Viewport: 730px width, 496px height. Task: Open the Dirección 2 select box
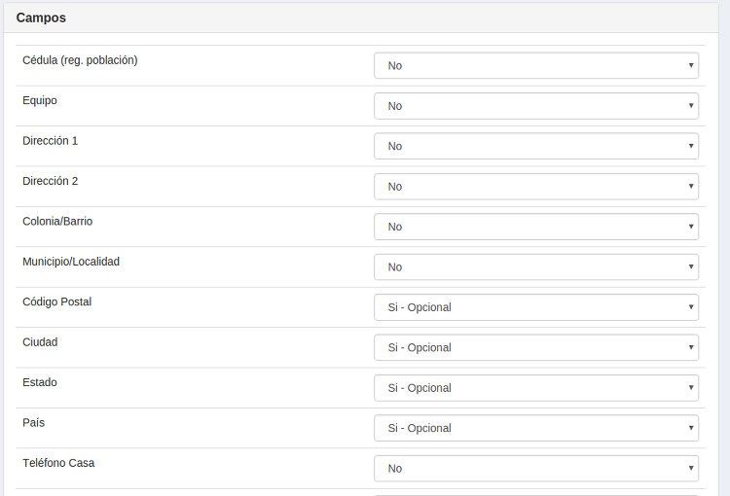tap(536, 187)
